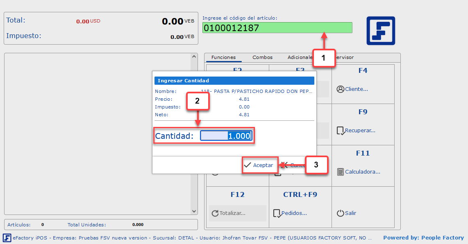Click the Artículos count label
This screenshot has width=468, height=244.
coord(19,225)
